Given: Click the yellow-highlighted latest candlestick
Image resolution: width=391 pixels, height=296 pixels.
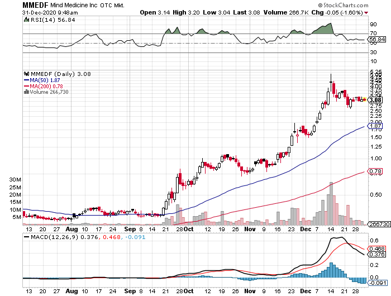Looking at the screenshot, I should pos(365,99).
